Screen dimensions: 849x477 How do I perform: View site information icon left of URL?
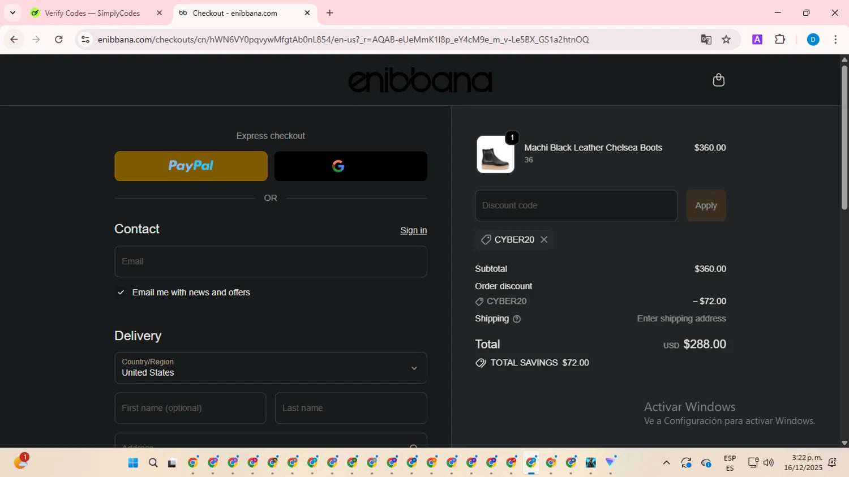pos(85,40)
